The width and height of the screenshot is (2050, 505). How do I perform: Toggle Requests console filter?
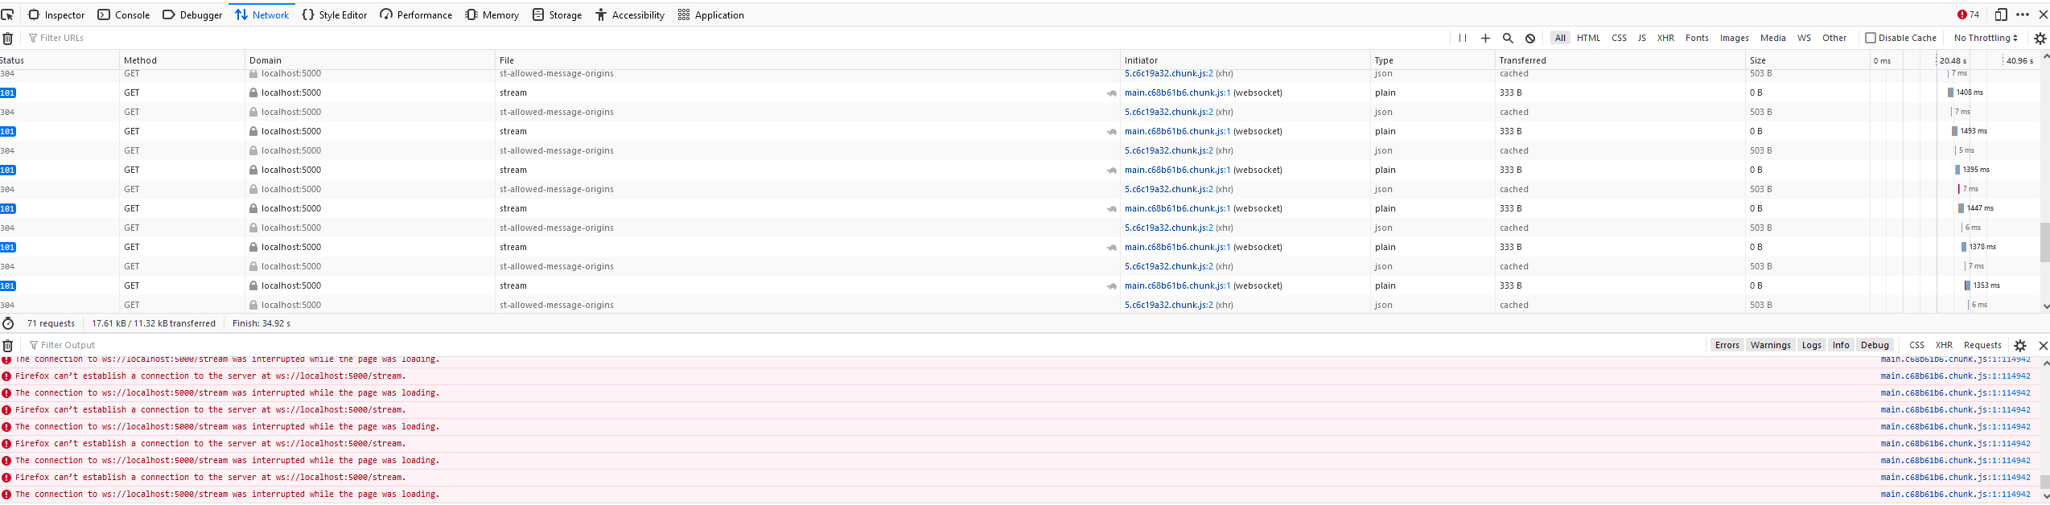pyautogui.click(x=1982, y=345)
